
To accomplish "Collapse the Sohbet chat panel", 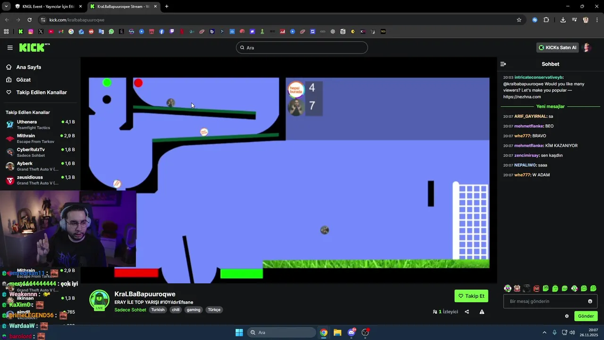I will click(503, 64).
